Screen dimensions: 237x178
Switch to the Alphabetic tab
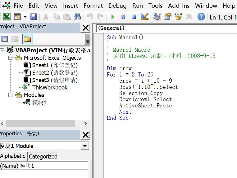coord(13,156)
